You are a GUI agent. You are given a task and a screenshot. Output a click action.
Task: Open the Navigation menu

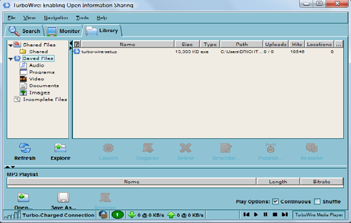pyautogui.click(x=55, y=18)
